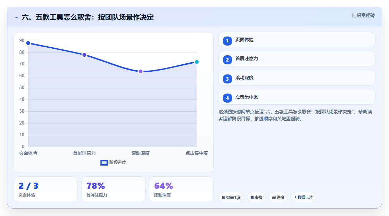Image resolution: width=389 pixels, height=216 pixels.
Task: Click the 表格 tag chip
Action: (x=256, y=197)
